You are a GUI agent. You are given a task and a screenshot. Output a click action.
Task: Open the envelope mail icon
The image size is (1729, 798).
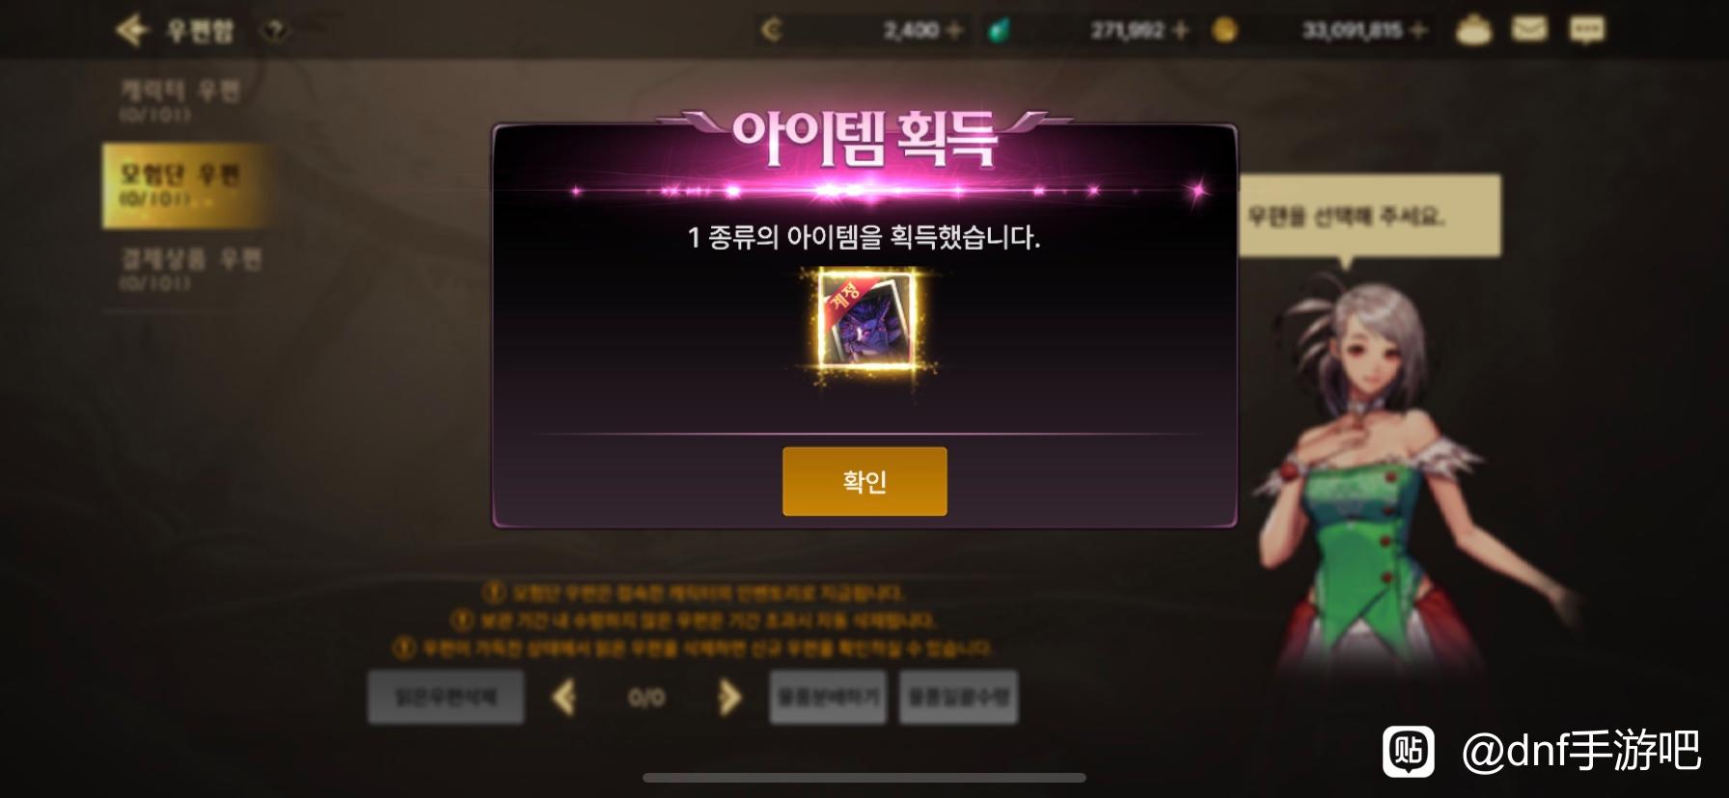1529,30
